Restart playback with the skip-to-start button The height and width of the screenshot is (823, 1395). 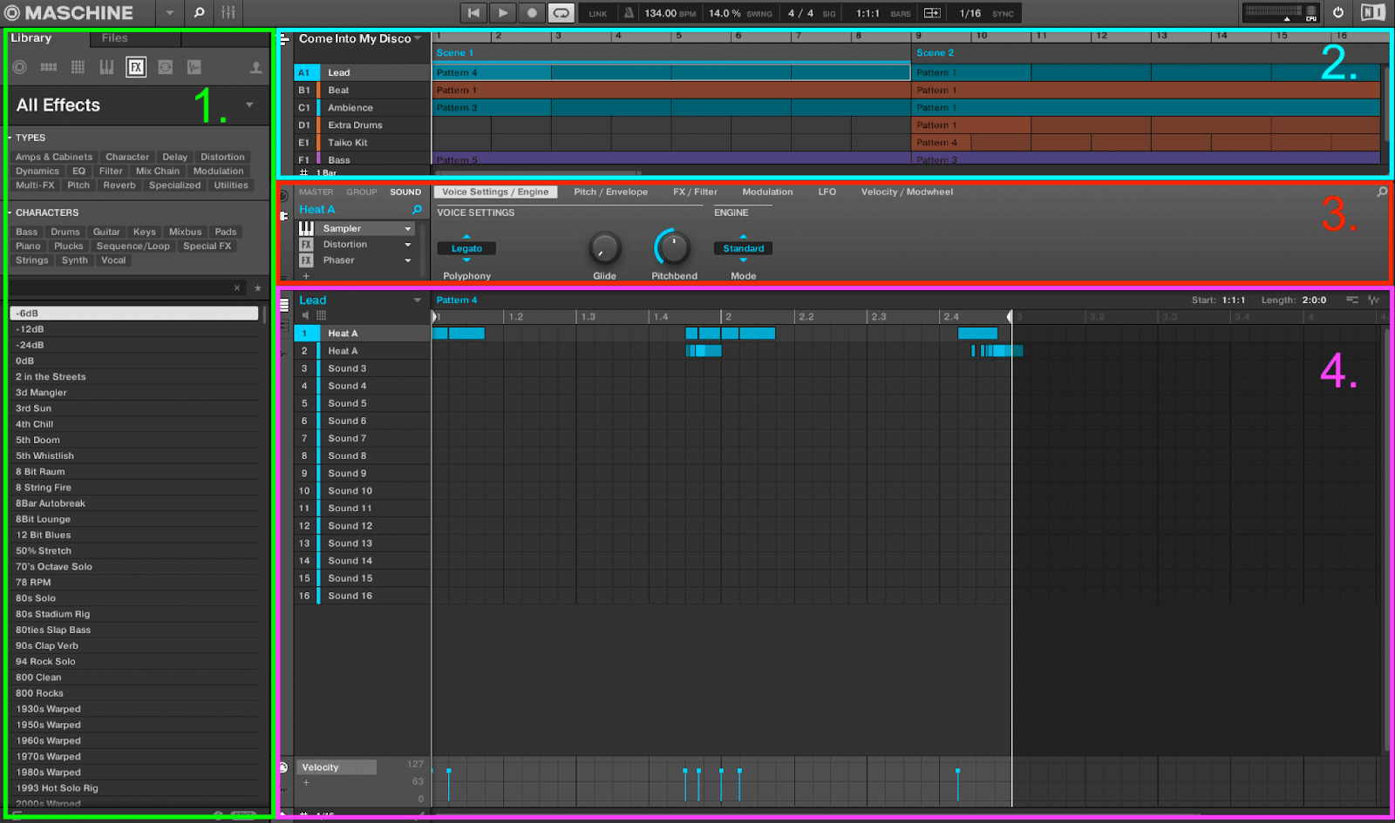tap(473, 13)
